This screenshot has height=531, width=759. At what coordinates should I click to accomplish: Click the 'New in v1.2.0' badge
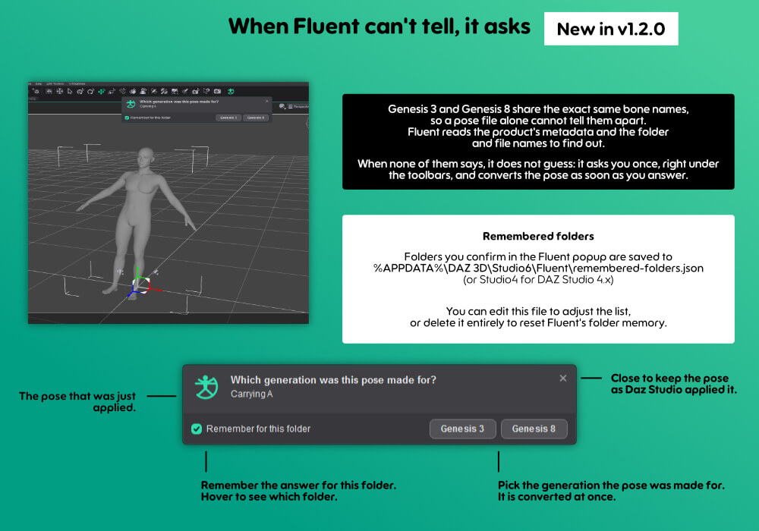point(611,29)
